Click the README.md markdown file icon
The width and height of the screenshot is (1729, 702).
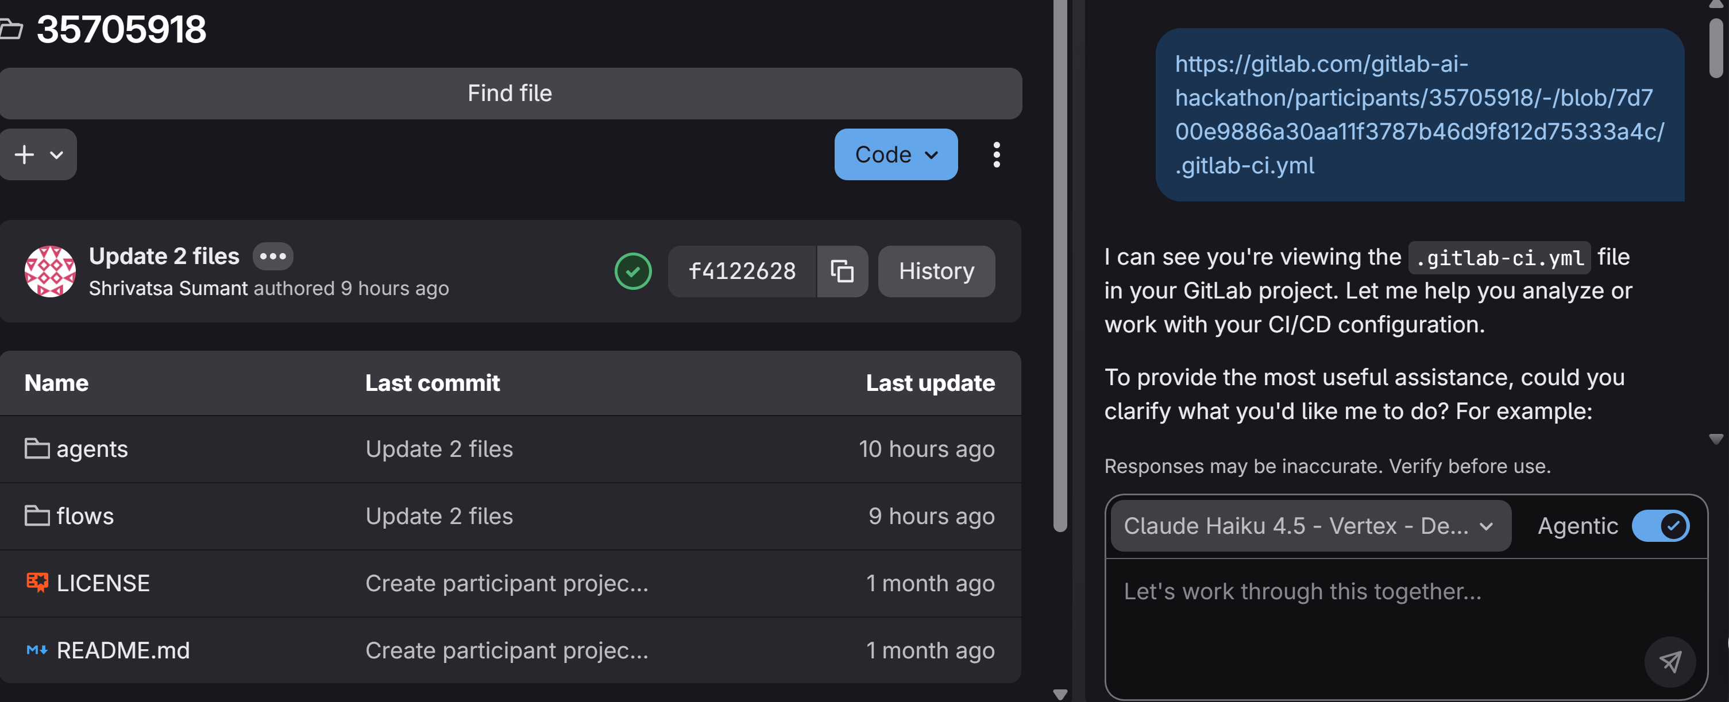pos(37,650)
